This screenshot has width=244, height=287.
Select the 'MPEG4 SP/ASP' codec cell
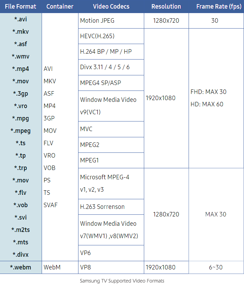pos(111,83)
